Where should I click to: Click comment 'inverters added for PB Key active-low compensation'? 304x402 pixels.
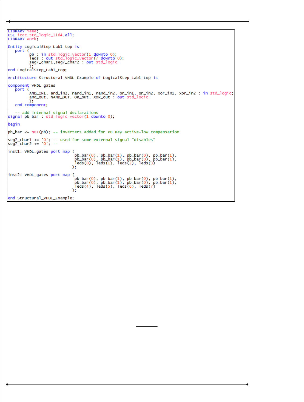point(120,132)
